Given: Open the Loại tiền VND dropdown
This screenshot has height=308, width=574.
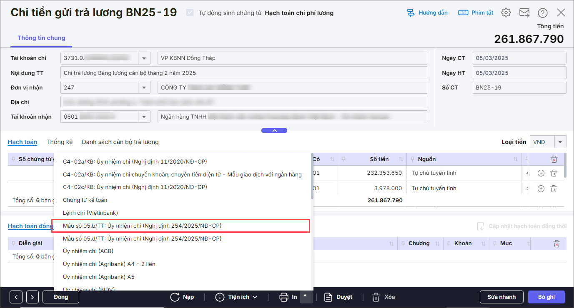Looking at the screenshot, I should (560, 142).
